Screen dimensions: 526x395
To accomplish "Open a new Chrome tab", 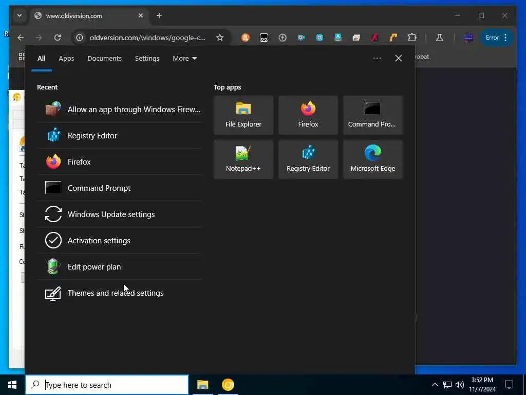I will pos(159,15).
